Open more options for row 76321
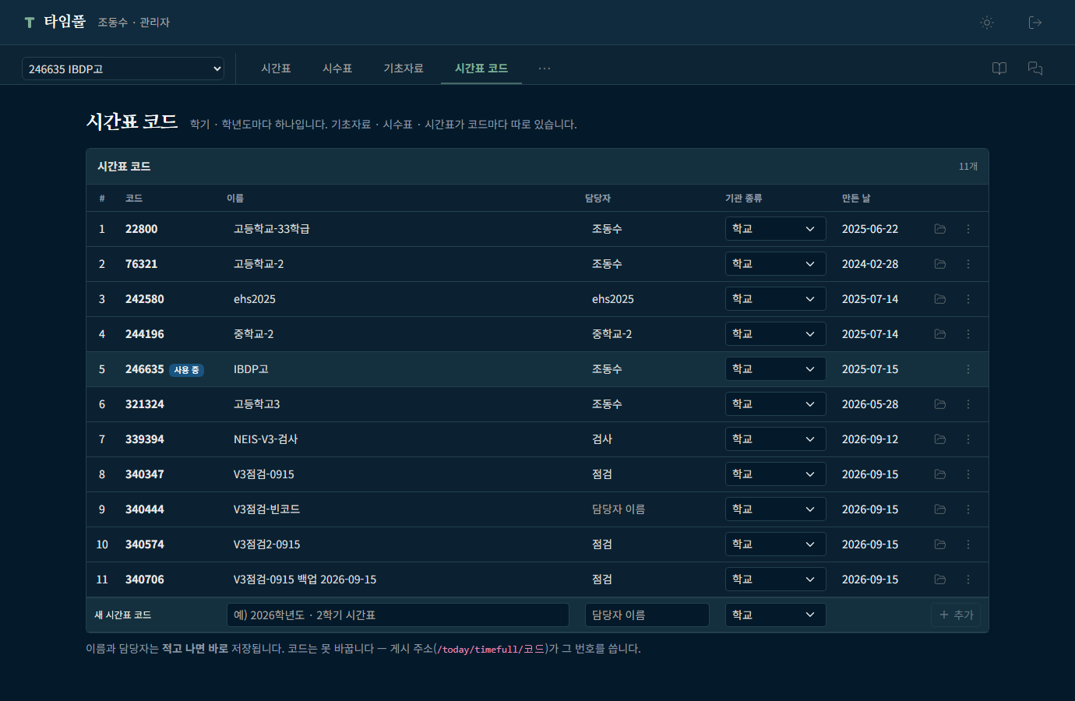The width and height of the screenshot is (1075, 701). click(x=968, y=264)
